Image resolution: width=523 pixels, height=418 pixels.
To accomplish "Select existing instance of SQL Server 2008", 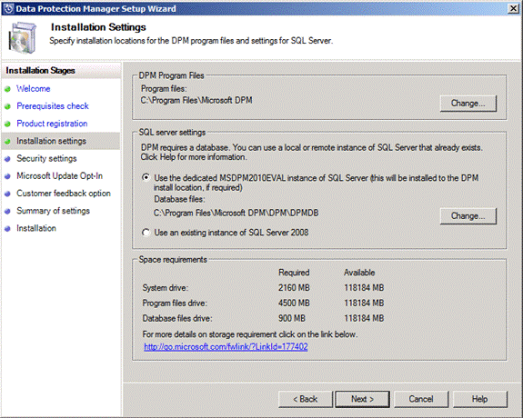I will [146, 233].
